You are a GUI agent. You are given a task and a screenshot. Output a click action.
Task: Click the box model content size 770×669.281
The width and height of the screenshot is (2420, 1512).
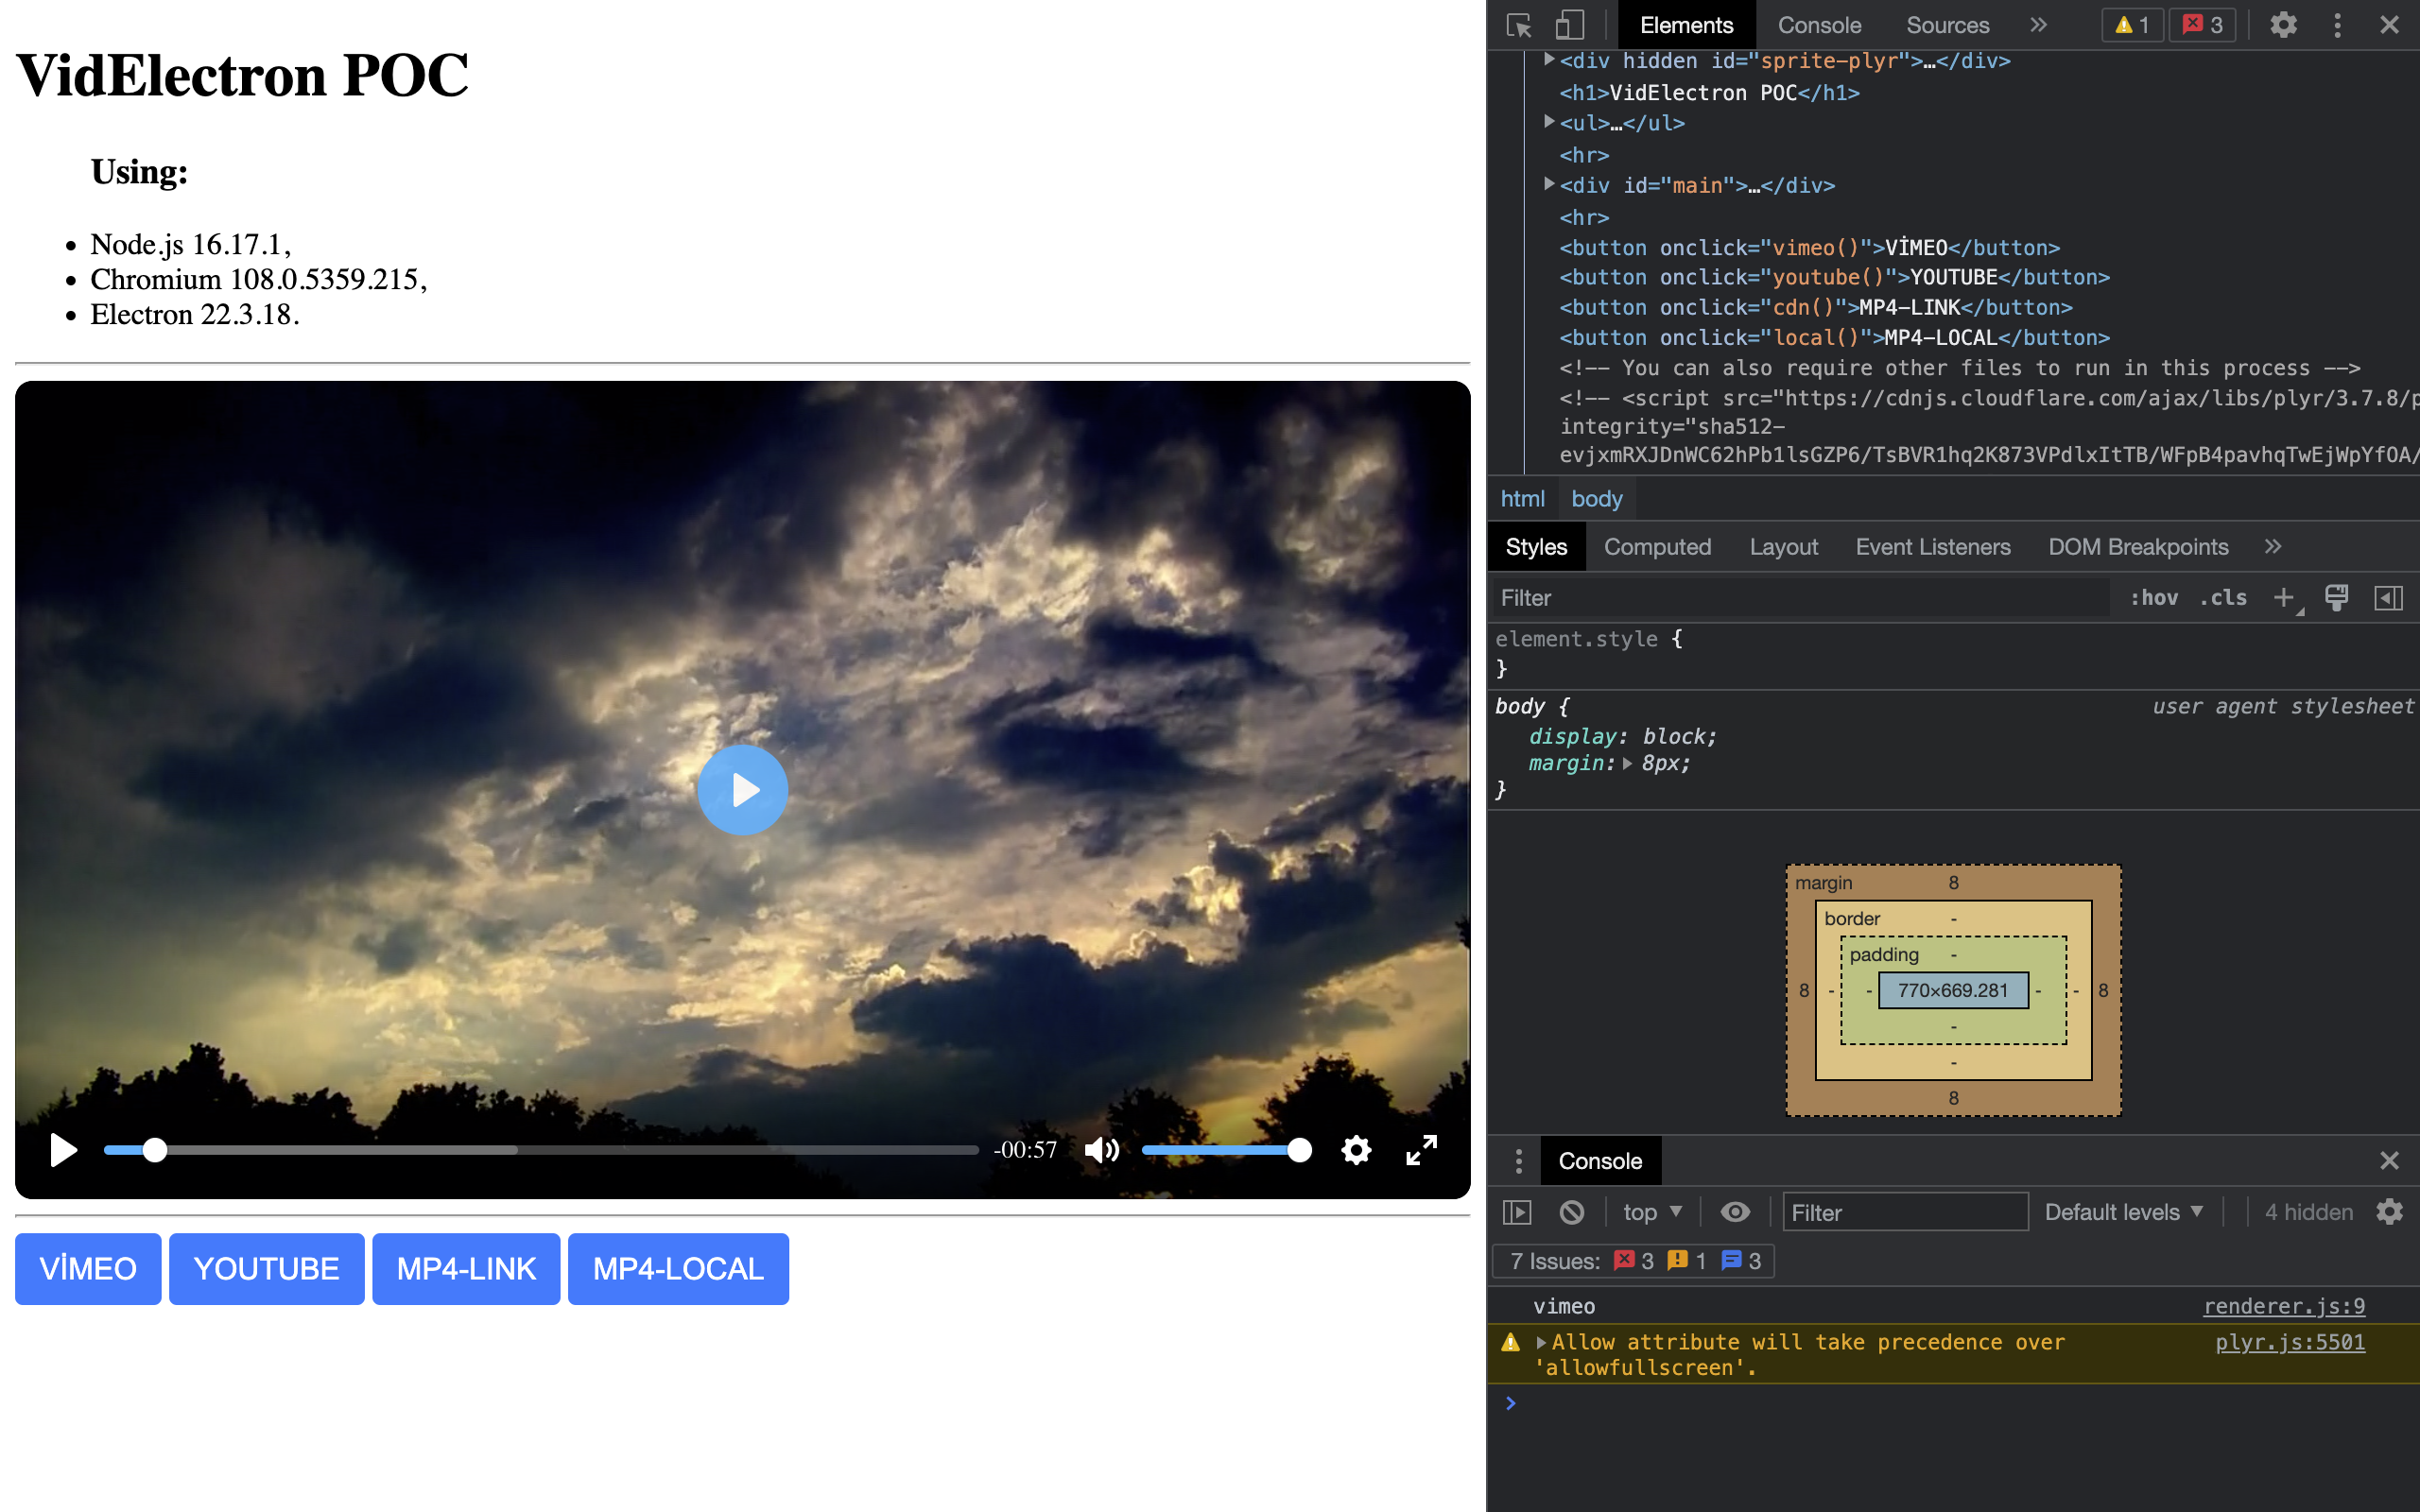(x=1953, y=990)
